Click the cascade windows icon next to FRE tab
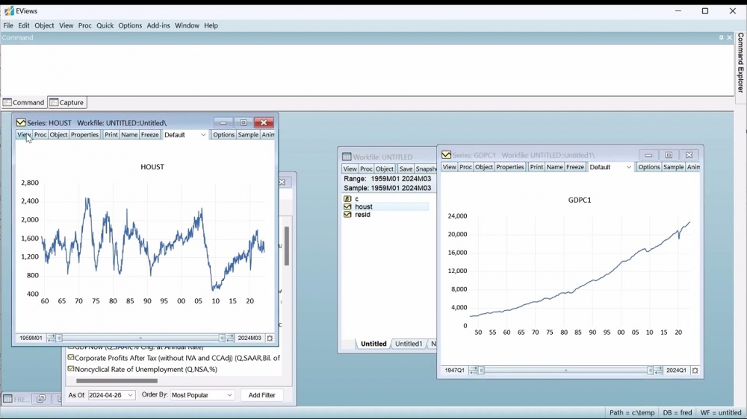Viewport: 747px width, 419px height. click(42, 400)
